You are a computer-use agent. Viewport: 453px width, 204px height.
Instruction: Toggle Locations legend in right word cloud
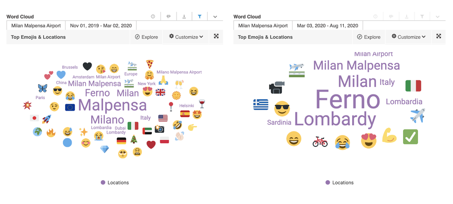pyautogui.click(x=339, y=182)
